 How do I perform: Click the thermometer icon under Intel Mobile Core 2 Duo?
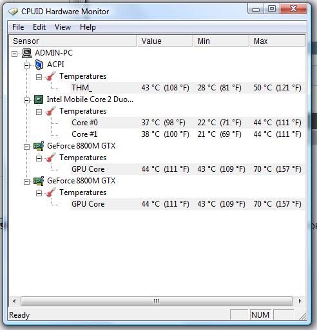pos(51,111)
